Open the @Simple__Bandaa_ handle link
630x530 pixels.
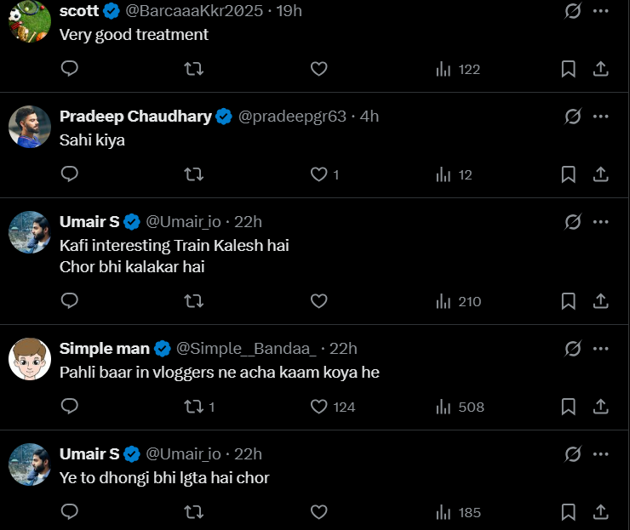click(x=246, y=349)
